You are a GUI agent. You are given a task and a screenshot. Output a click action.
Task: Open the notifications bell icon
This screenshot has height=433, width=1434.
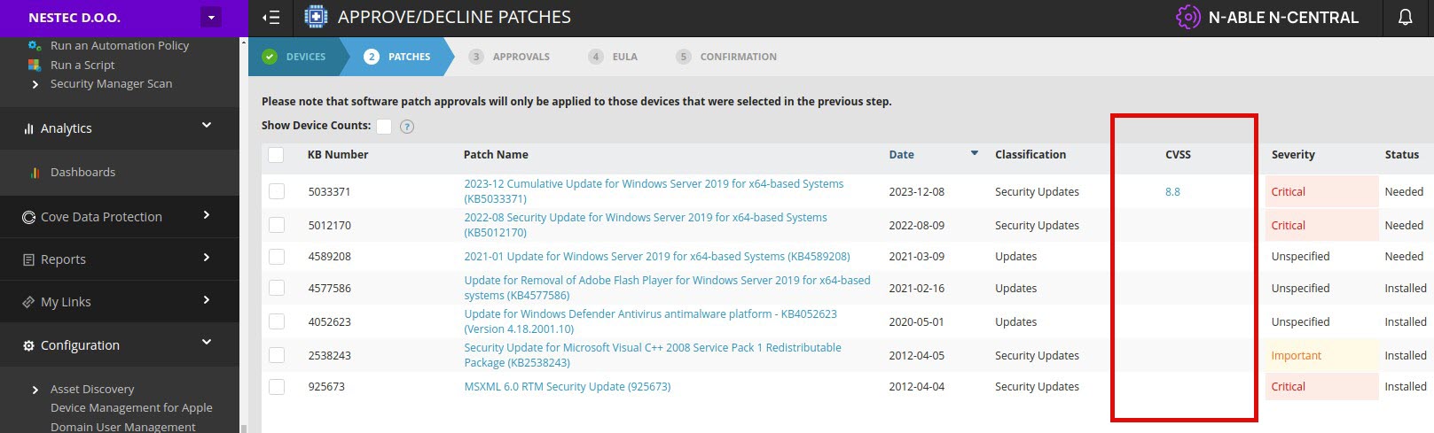tap(1405, 18)
